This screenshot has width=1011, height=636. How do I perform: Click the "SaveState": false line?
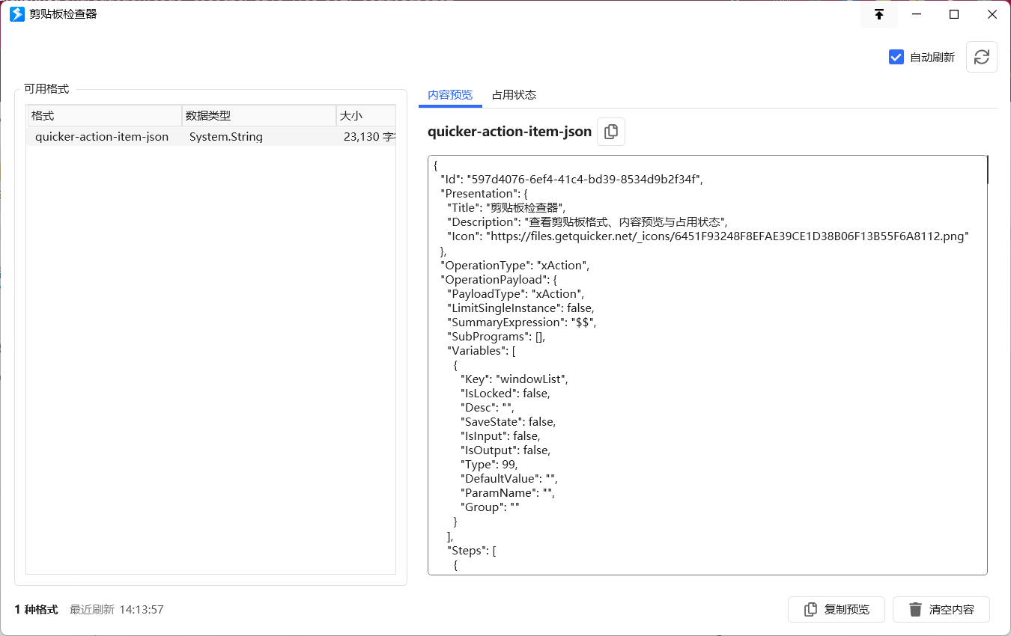508,422
